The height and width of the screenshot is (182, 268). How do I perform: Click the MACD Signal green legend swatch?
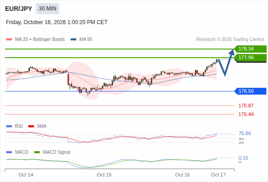click(x=37, y=152)
